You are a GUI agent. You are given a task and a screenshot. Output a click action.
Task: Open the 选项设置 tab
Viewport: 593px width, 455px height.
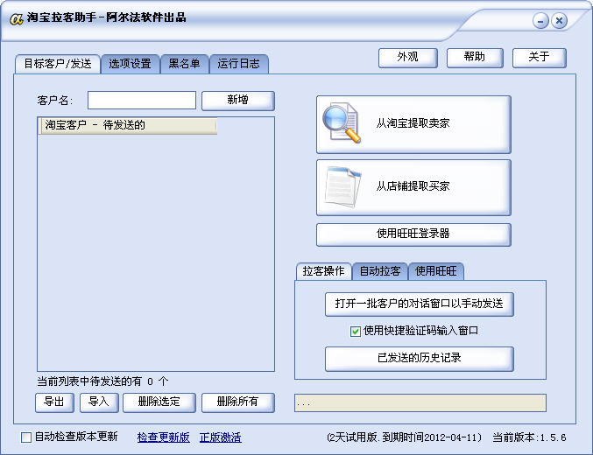coord(131,64)
